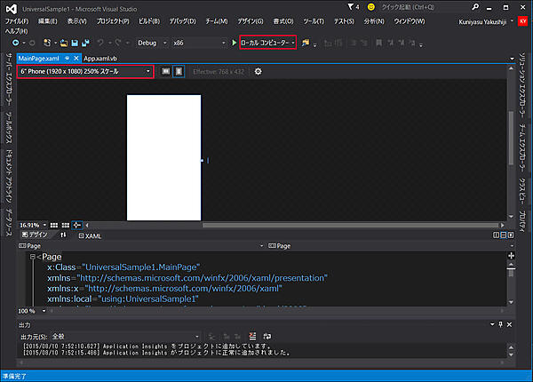
Task: Open the 6" Phone device size dropdown
Action: click(84, 71)
